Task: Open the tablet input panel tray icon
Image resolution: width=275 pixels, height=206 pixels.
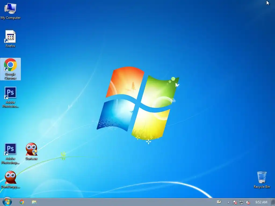Action: pos(219,202)
